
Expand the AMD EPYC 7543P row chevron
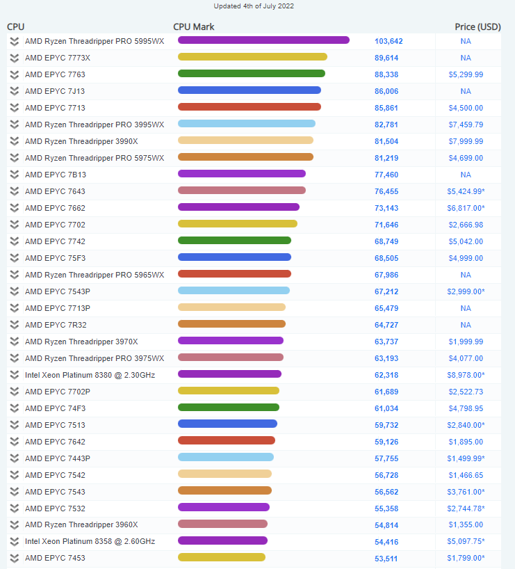click(x=15, y=291)
